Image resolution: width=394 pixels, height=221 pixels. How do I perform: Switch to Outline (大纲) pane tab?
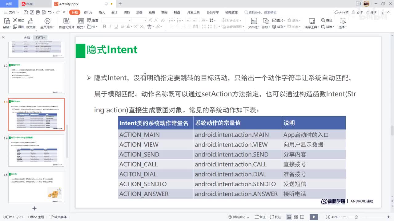27,38
